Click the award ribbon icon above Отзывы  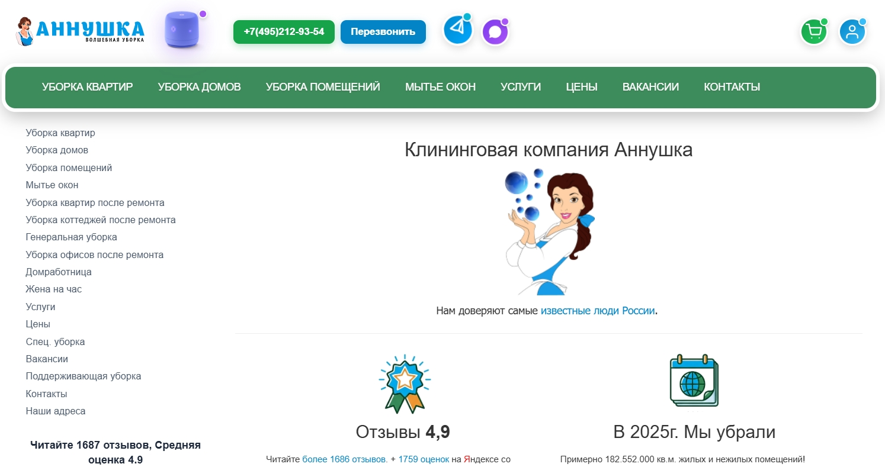pos(405,384)
